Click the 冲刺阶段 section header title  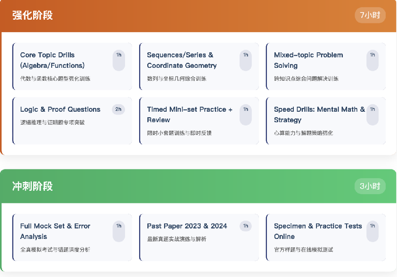32,186
